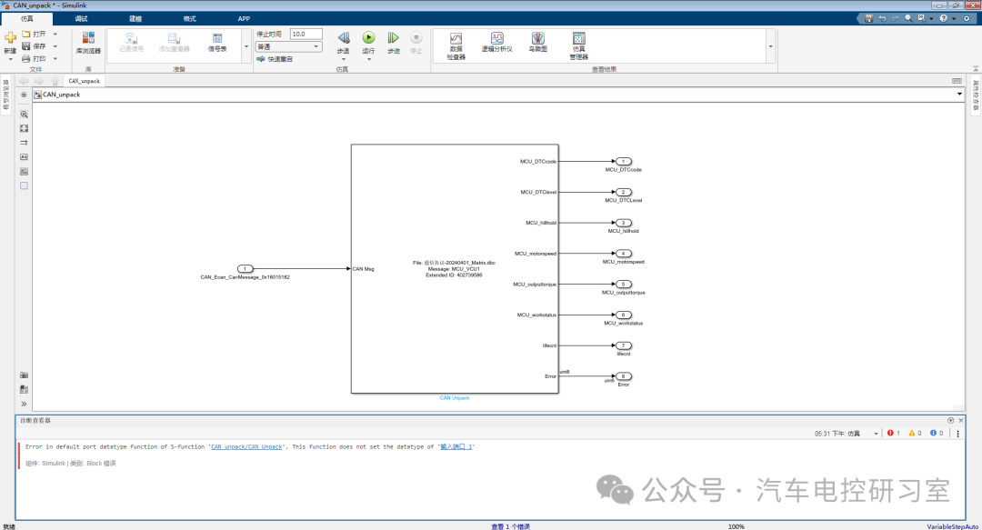Switch to the Format (格式) ribbon tab

(189, 18)
